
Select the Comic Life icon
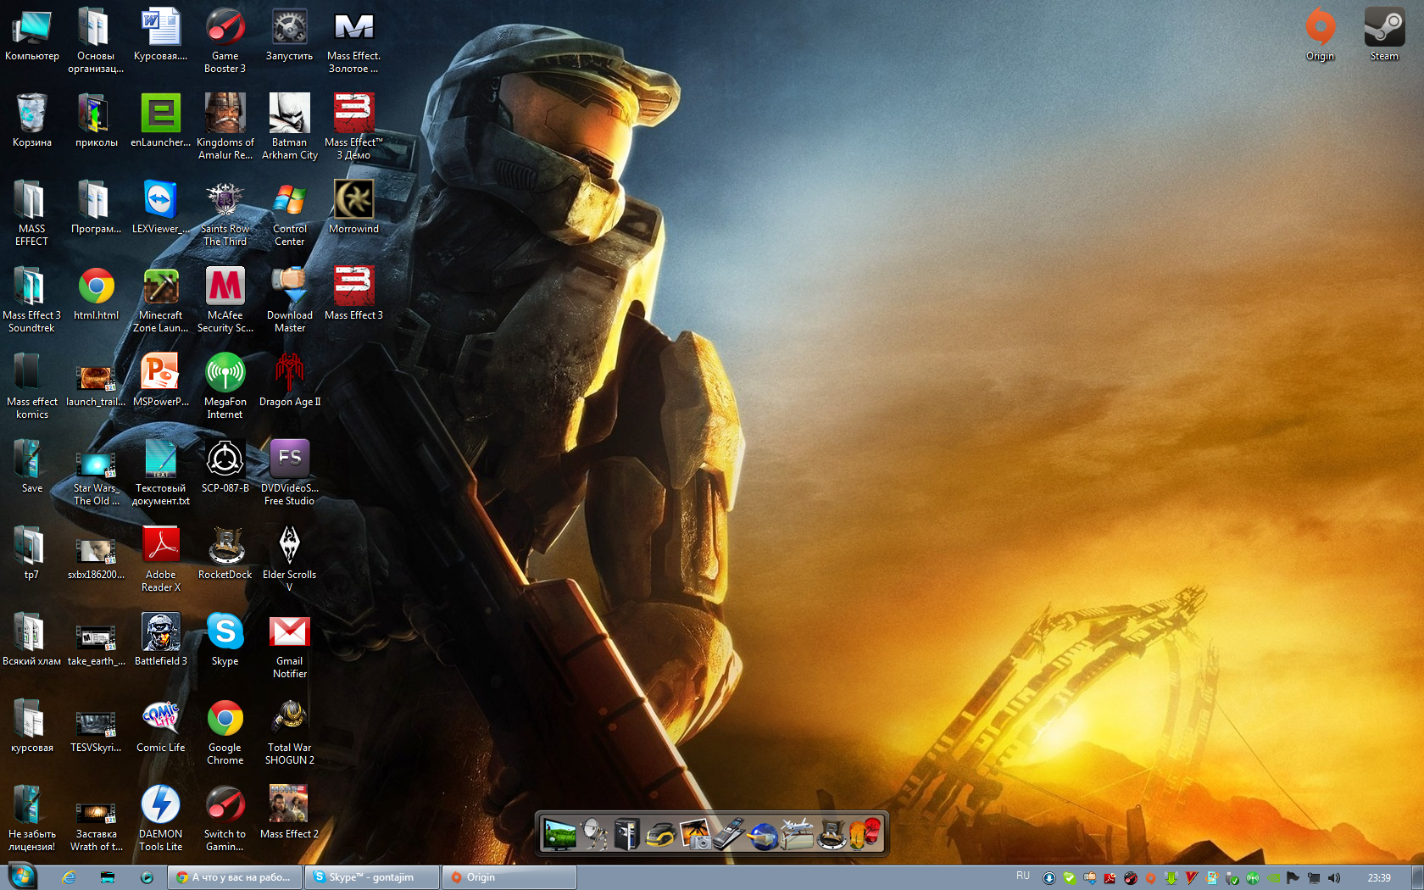coord(161,726)
